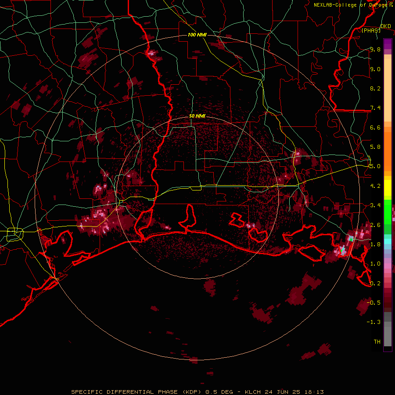Click the 3.4 value on the scale

click(x=375, y=205)
